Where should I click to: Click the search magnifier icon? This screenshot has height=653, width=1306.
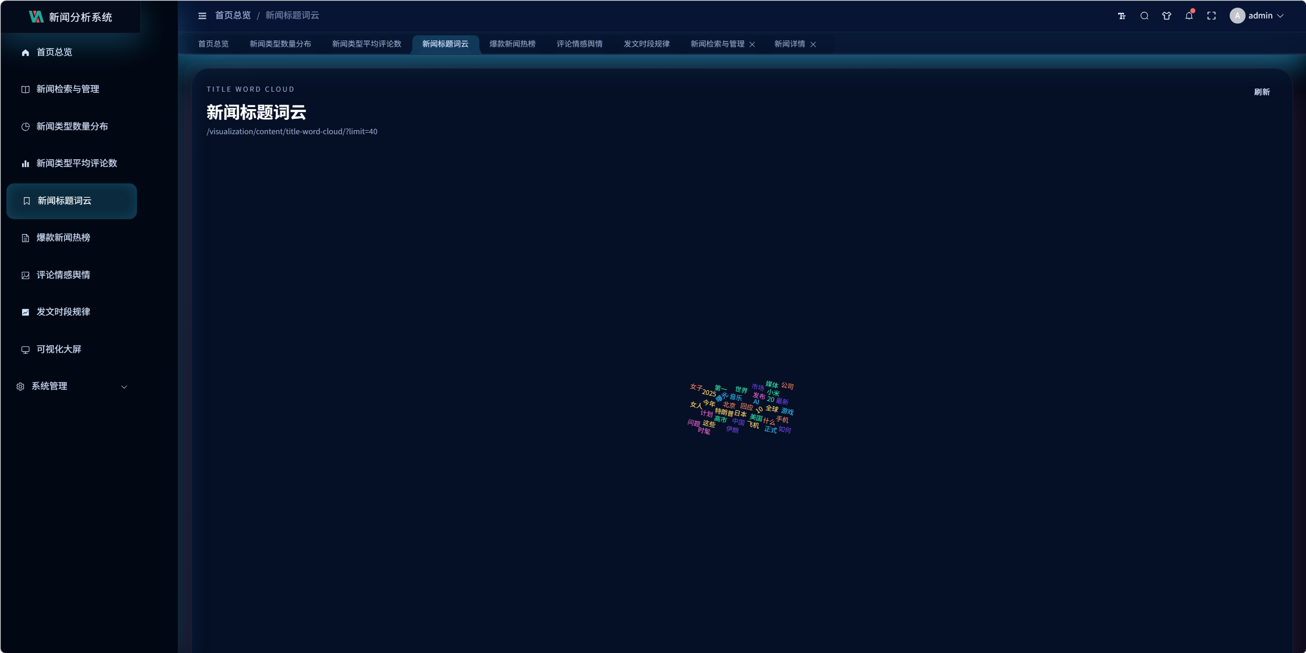pyautogui.click(x=1144, y=16)
